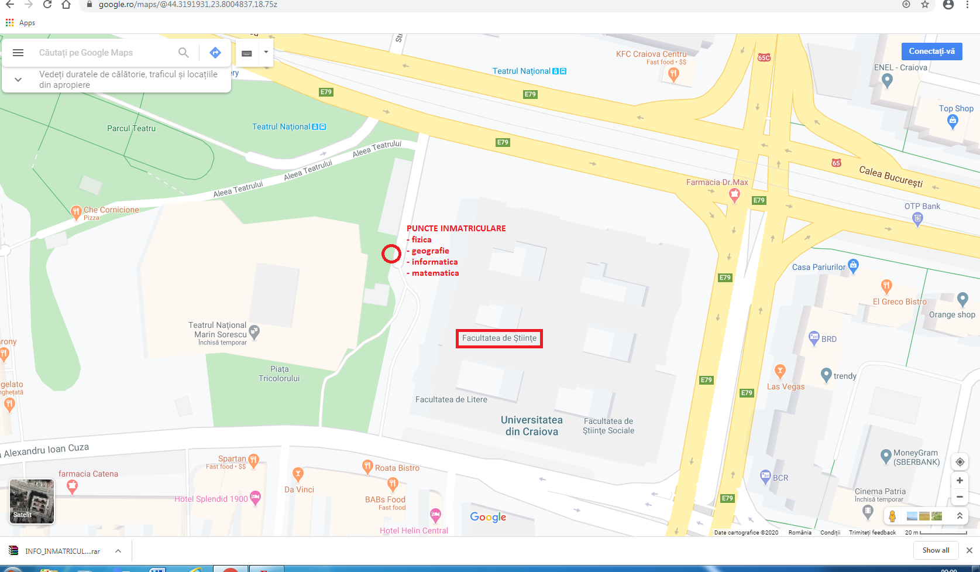The image size is (980, 572).
Task: Click Show all downloads button
Action: point(936,550)
